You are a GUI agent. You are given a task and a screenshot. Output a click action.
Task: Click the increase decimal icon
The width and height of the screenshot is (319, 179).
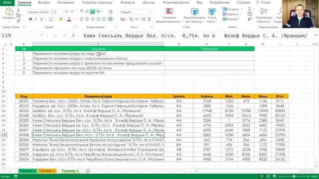143,19
